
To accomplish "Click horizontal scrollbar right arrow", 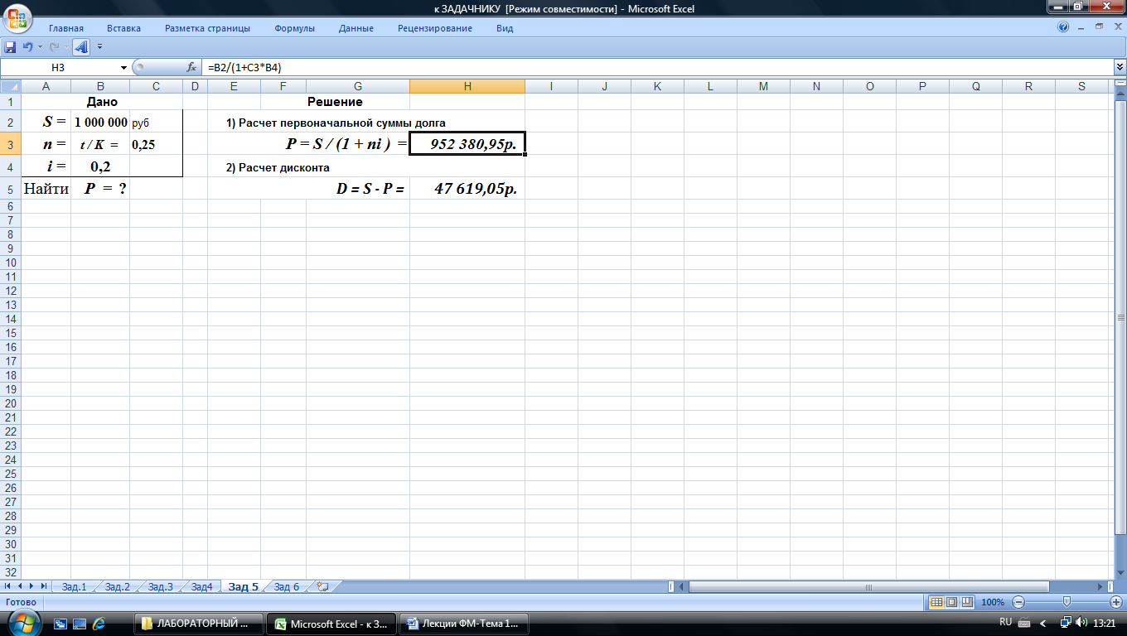I will [1100, 586].
